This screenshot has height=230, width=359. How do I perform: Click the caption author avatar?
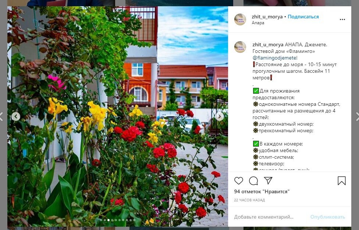[x=240, y=47]
